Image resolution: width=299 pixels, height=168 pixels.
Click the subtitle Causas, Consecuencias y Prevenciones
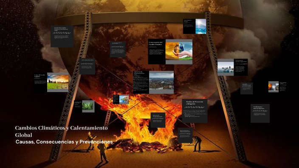pos(64,142)
